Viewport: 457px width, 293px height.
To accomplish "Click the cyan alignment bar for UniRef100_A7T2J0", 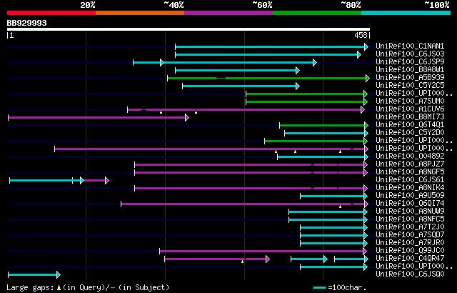I will point(332,228).
